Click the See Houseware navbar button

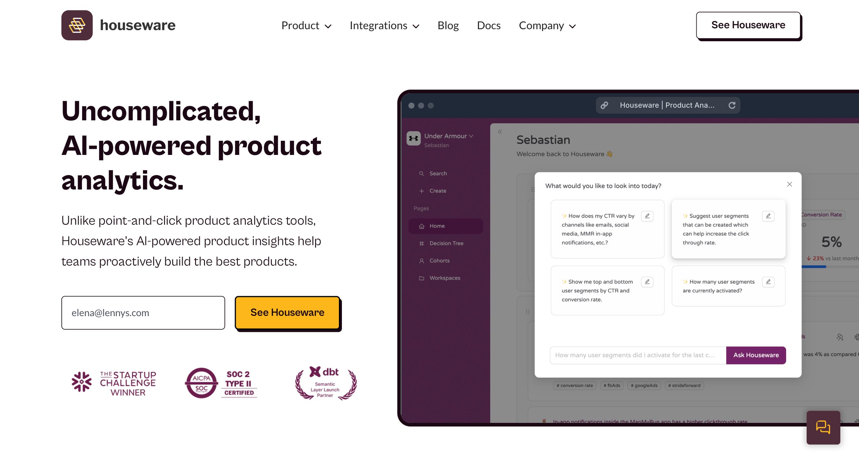tap(748, 25)
